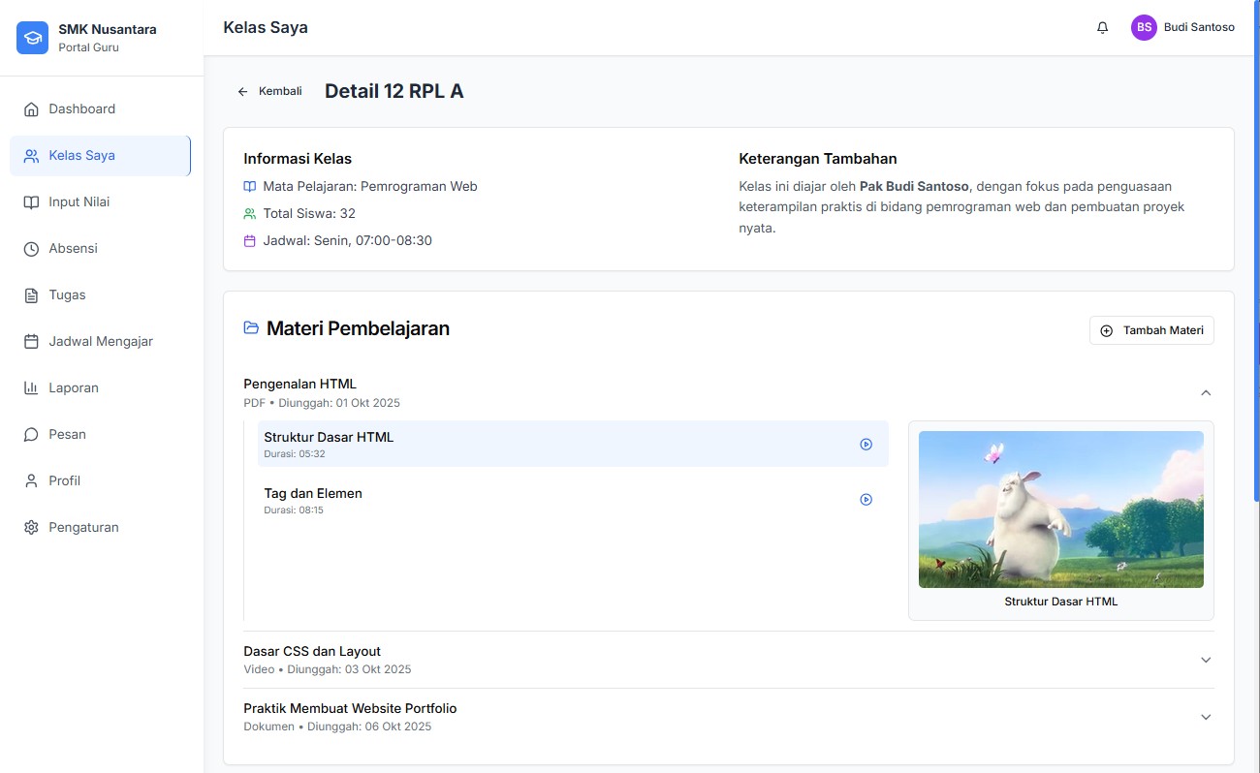This screenshot has width=1260, height=773.
Task: Click the SMK Nusantara graduation cap logo
Action: coord(32,38)
